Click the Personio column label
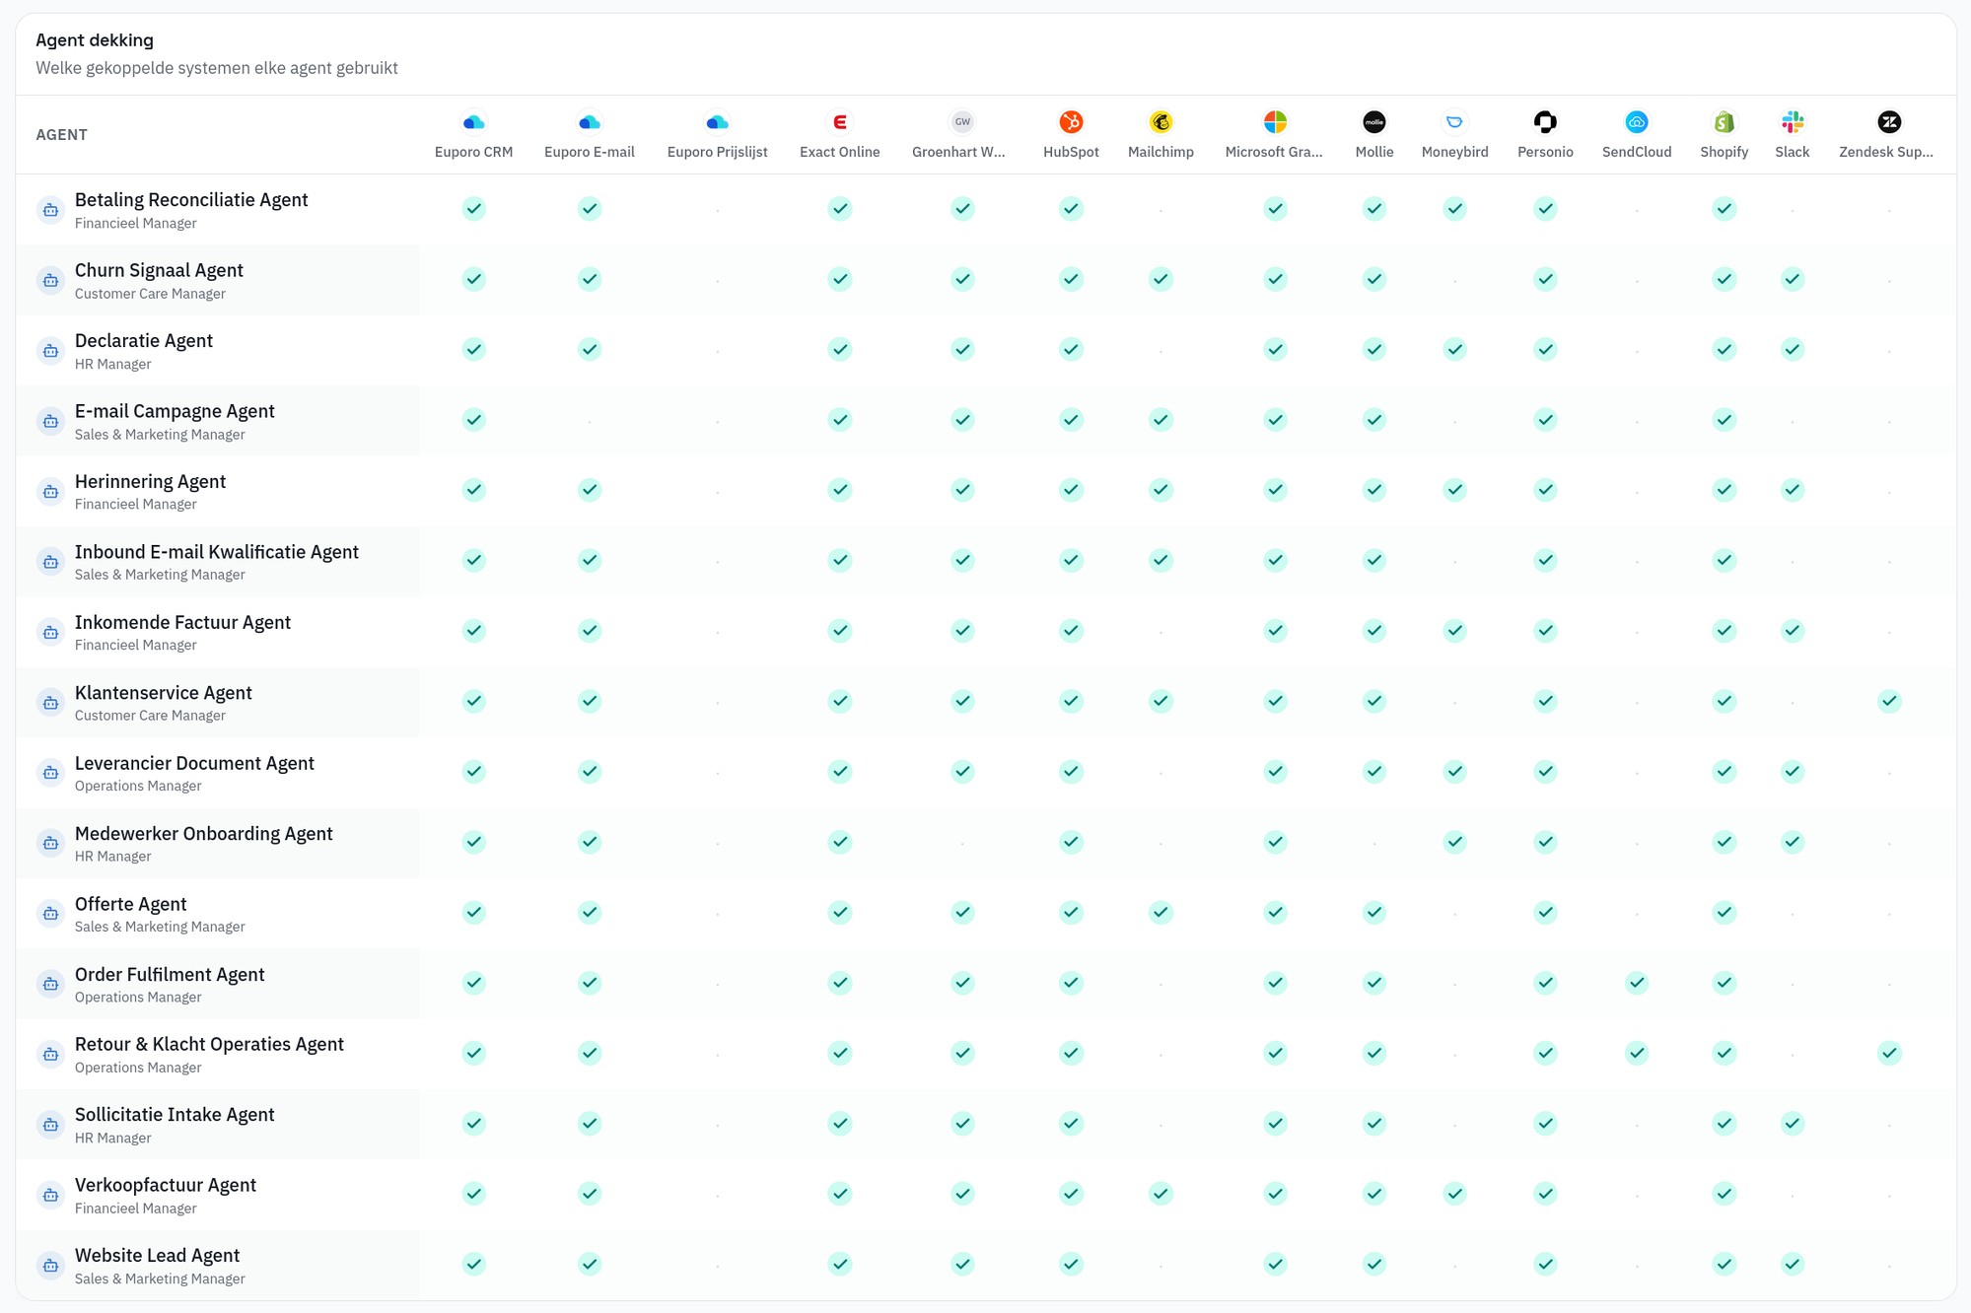Image resolution: width=1971 pixels, height=1313 pixels. (1545, 152)
